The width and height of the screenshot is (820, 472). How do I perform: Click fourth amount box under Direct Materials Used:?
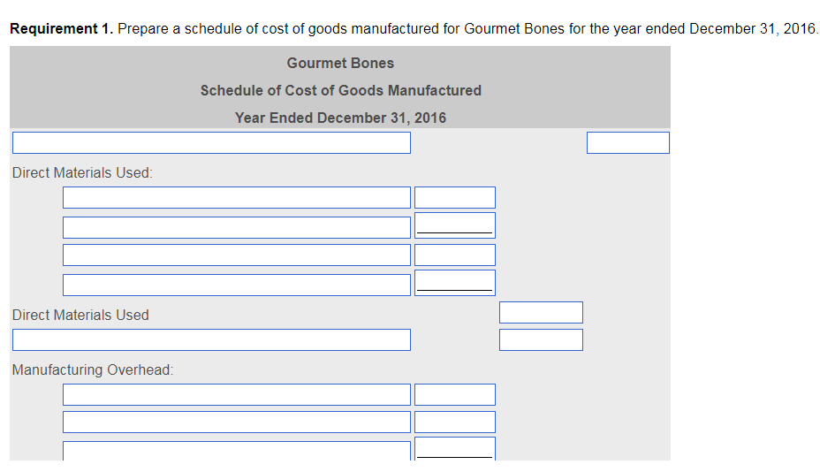[454, 283]
